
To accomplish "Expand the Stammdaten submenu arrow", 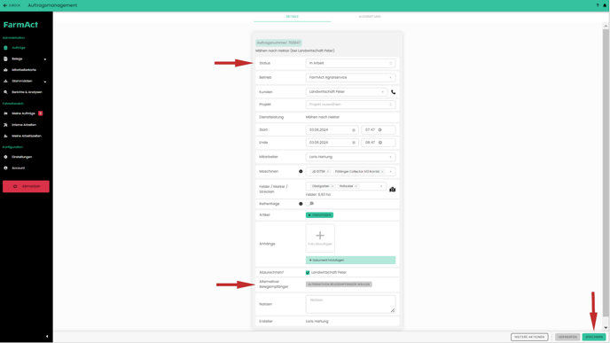I will [x=45, y=82].
